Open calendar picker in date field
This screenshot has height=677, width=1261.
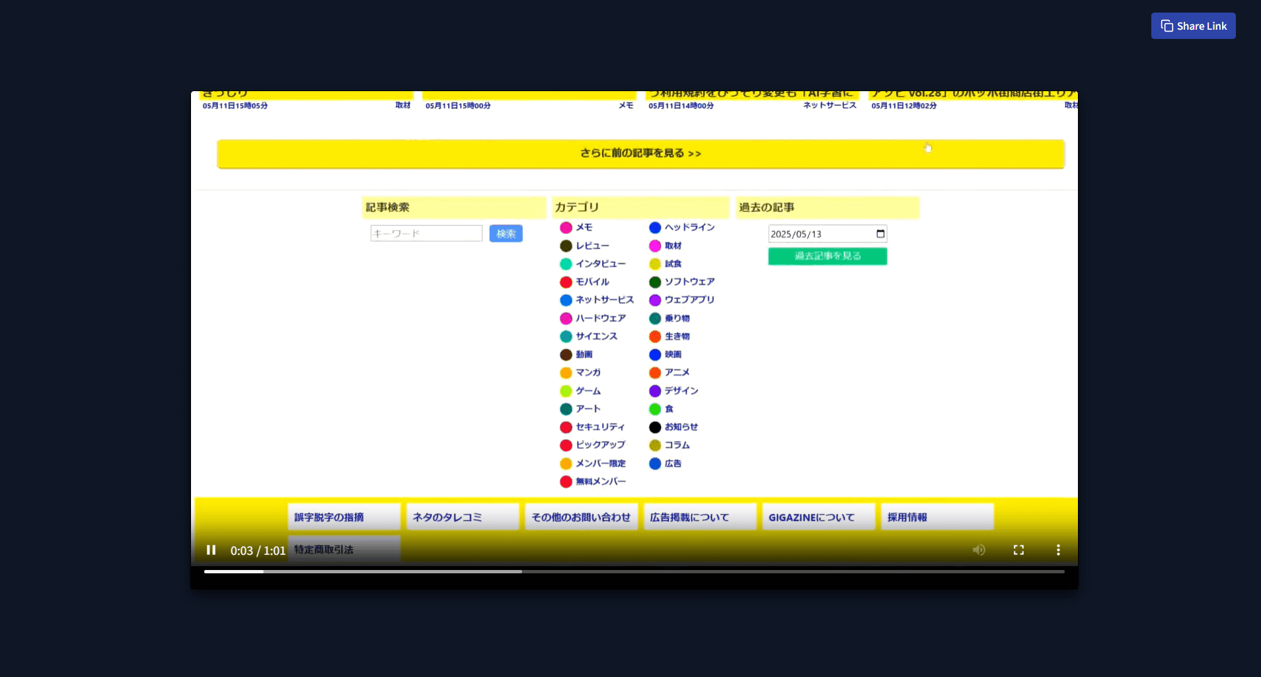point(880,234)
